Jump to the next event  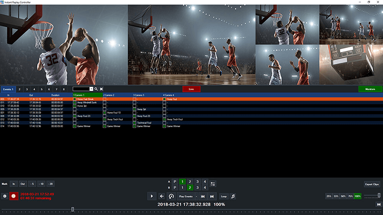click(x=212, y=196)
